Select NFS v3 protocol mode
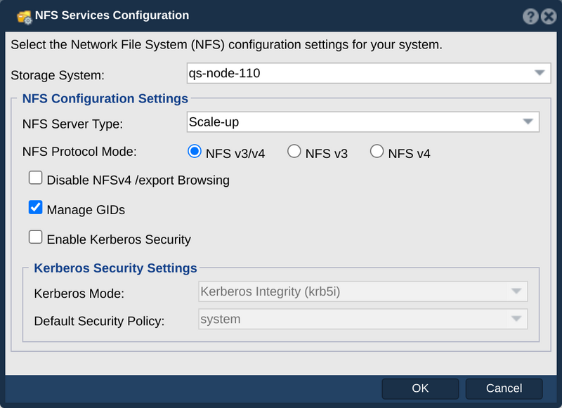Image resolution: width=562 pixels, height=408 pixels. pos(294,152)
